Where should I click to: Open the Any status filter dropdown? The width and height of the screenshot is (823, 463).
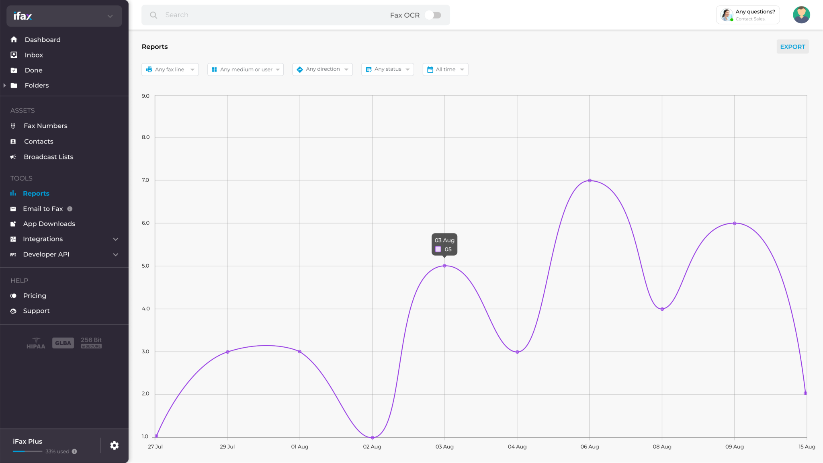pos(387,69)
